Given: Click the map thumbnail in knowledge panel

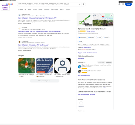Looking at the screenshot, I should (x=103, y=17).
